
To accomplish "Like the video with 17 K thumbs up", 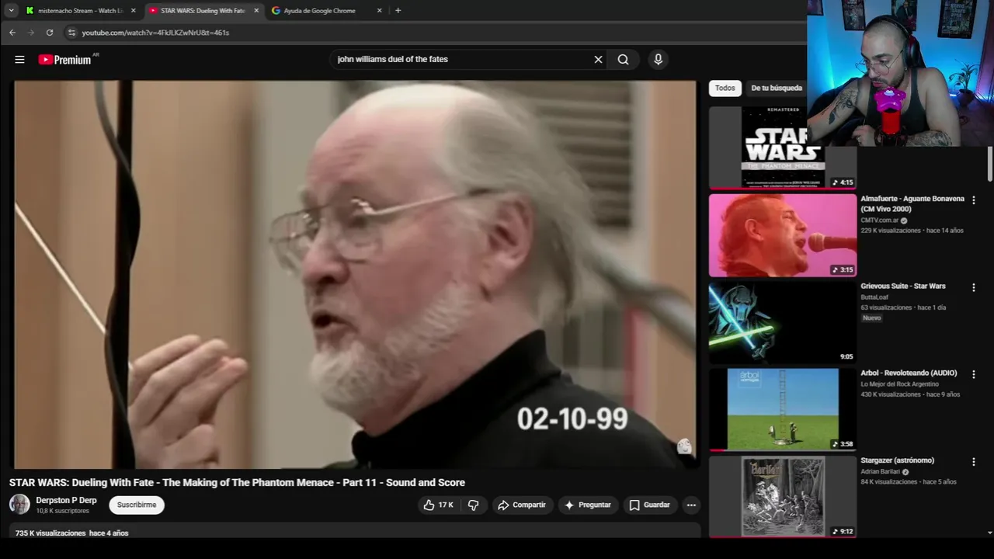I will [438, 505].
